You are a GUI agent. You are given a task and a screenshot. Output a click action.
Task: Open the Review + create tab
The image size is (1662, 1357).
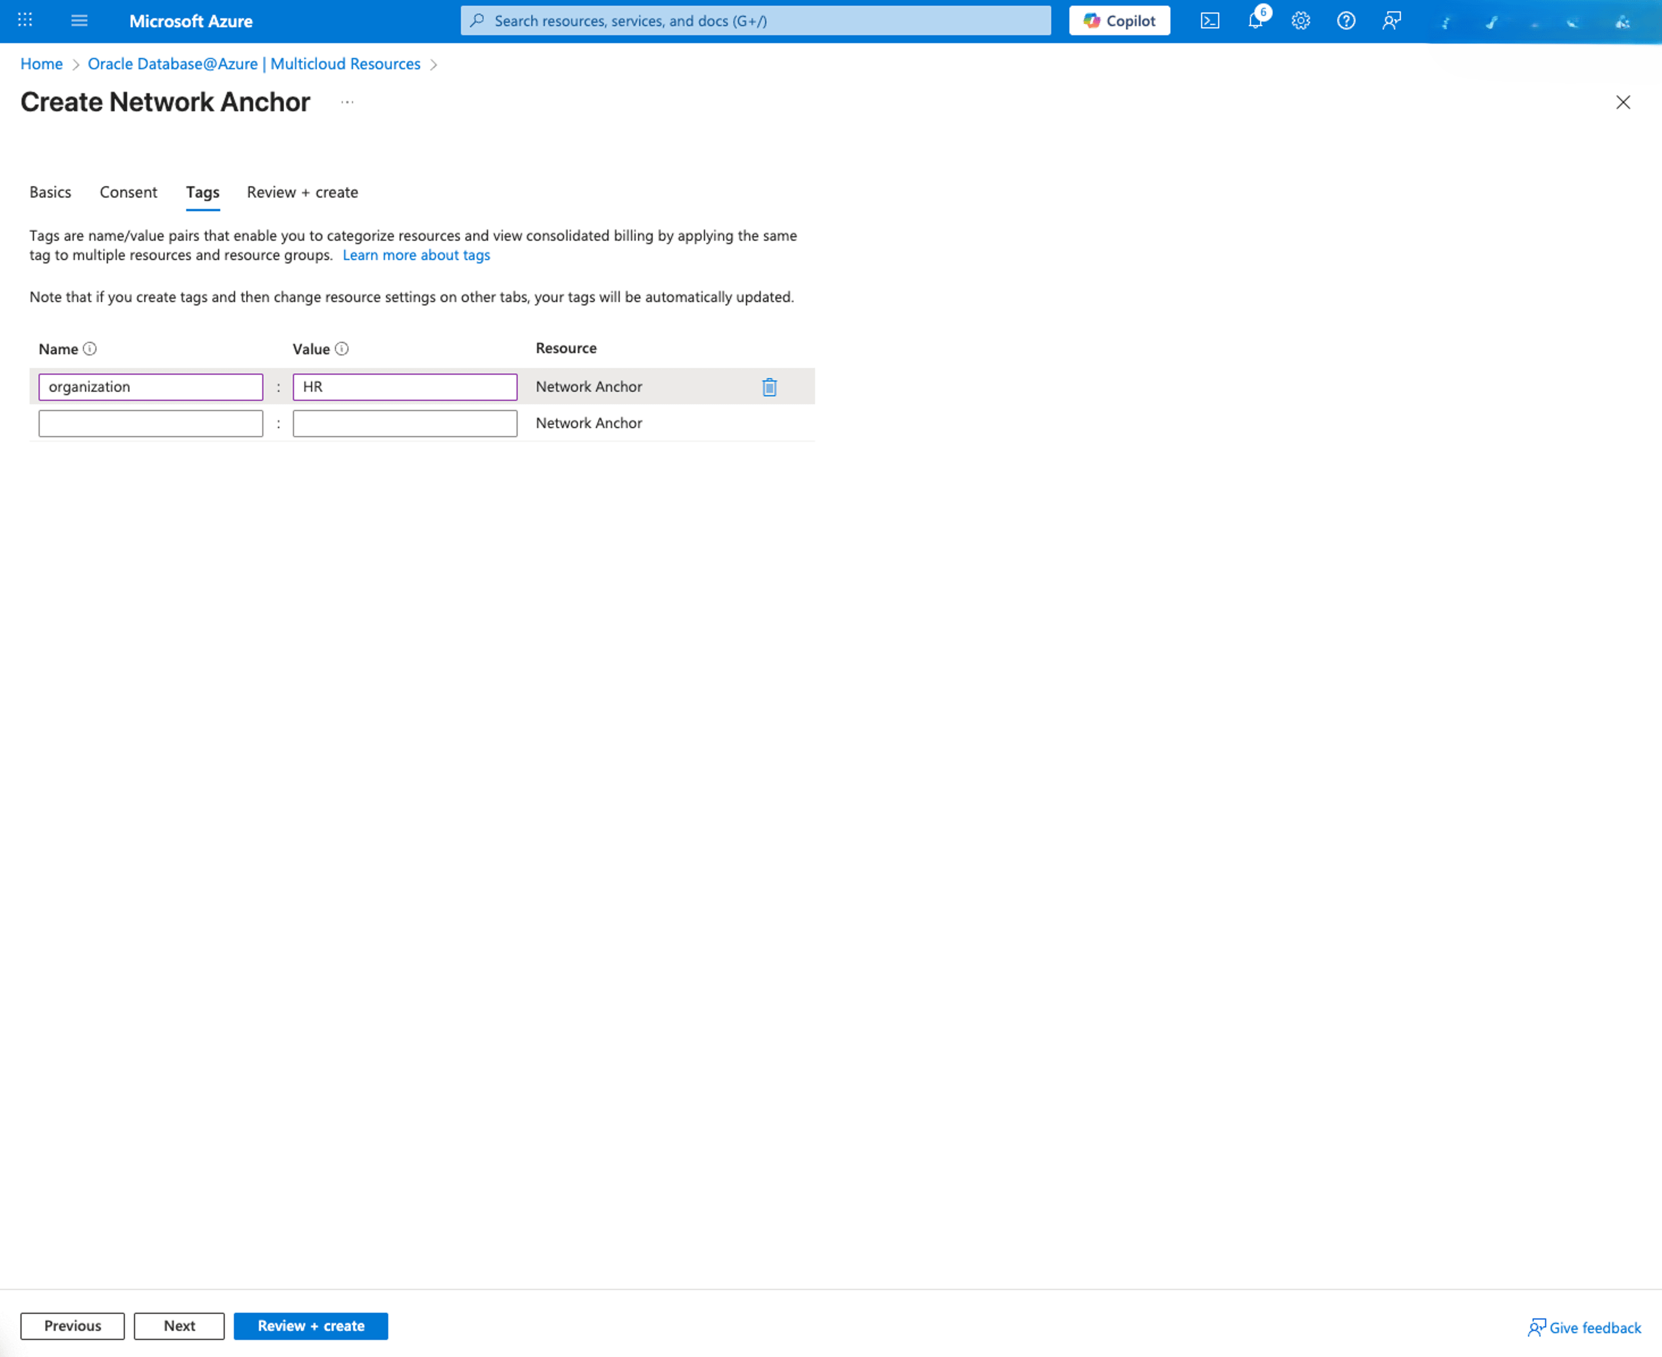[301, 192]
